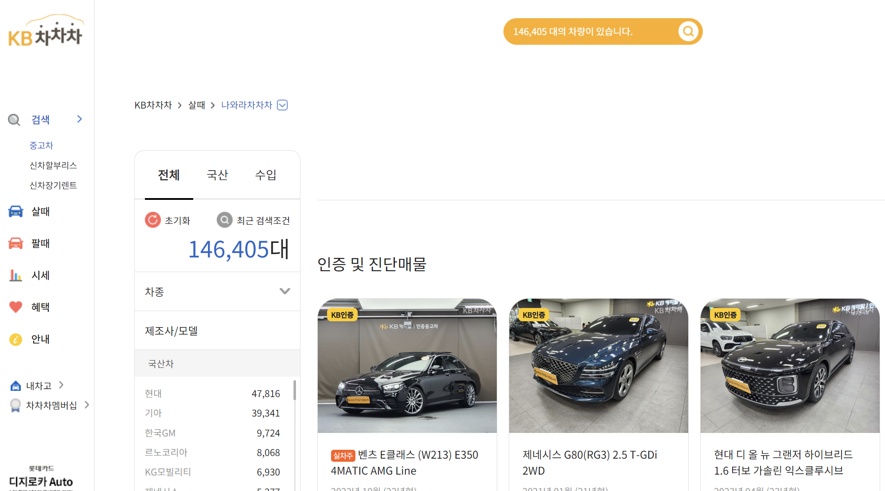Select manufacturer KG모빌리티 in list
This screenshot has height=491, width=885.
(x=168, y=472)
